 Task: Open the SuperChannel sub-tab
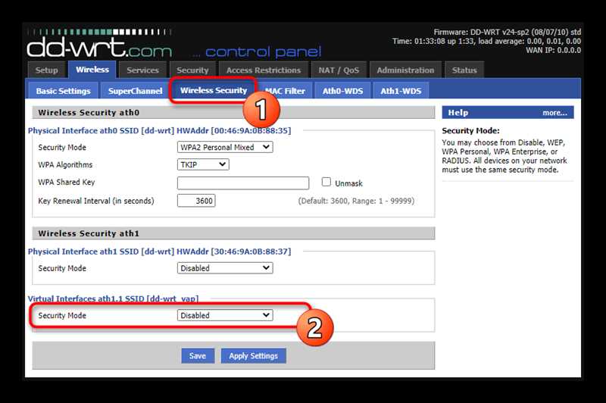(x=136, y=91)
